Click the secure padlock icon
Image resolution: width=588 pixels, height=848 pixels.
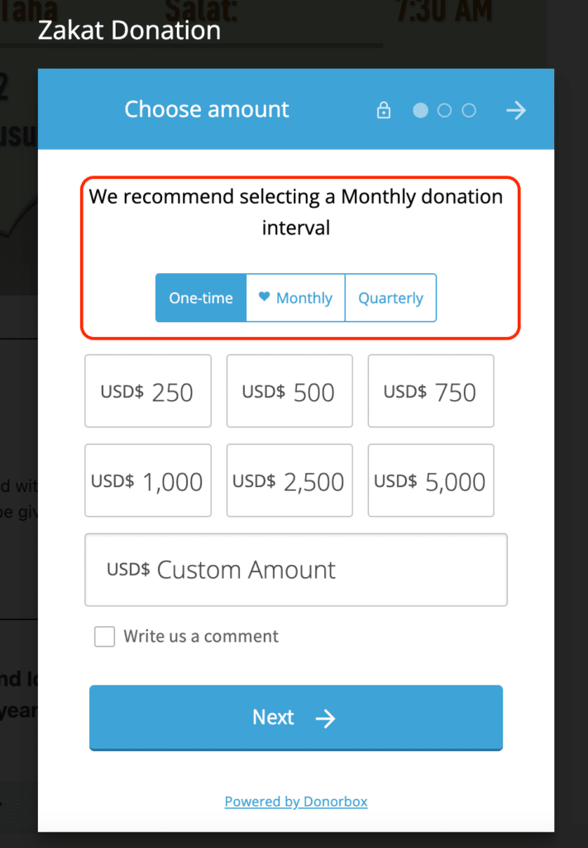(x=384, y=110)
